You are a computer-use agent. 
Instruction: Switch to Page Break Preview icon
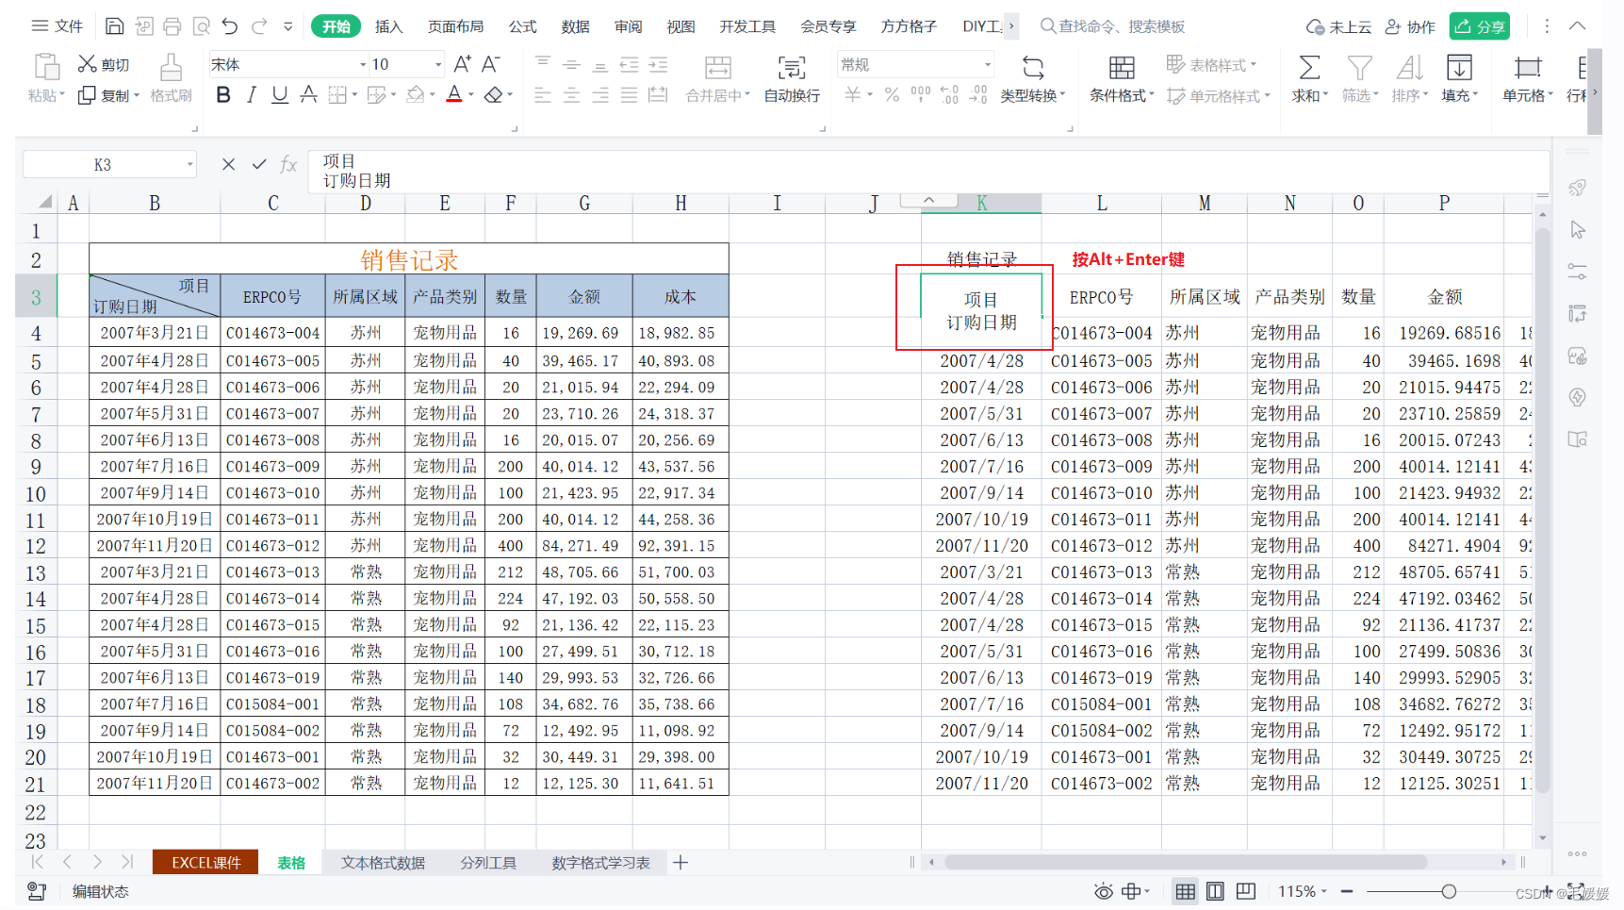(1245, 891)
